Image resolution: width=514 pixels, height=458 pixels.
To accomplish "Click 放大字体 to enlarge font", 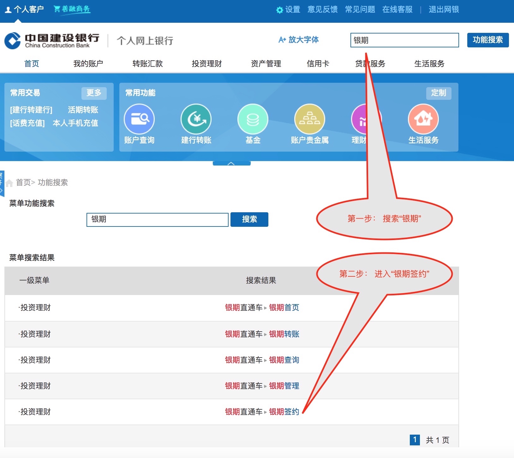I will 298,40.
